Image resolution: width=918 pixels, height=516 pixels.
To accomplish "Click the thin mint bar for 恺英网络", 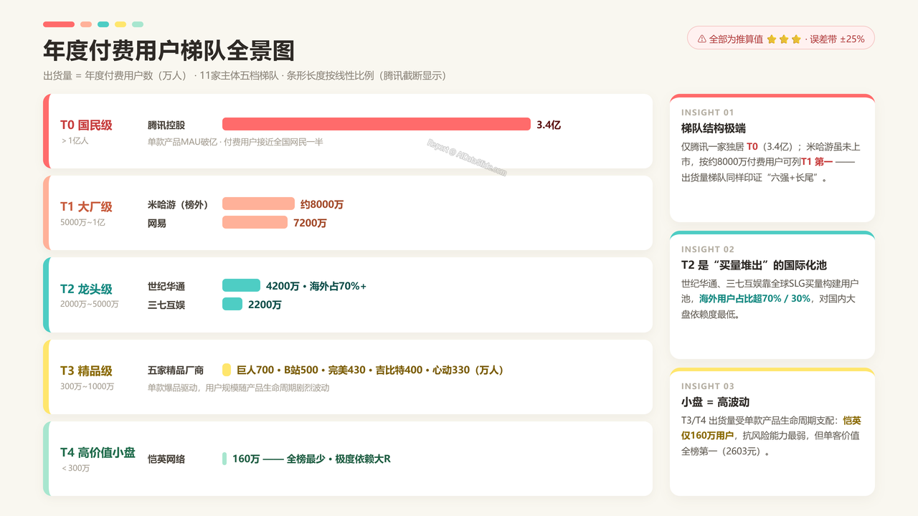I will click(x=224, y=459).
